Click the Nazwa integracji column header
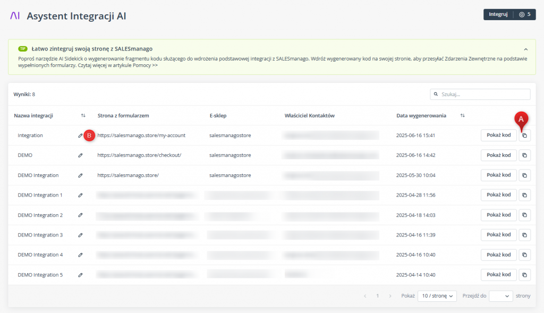The height and width of the screenshot is (313, 544). coord(33,115)
